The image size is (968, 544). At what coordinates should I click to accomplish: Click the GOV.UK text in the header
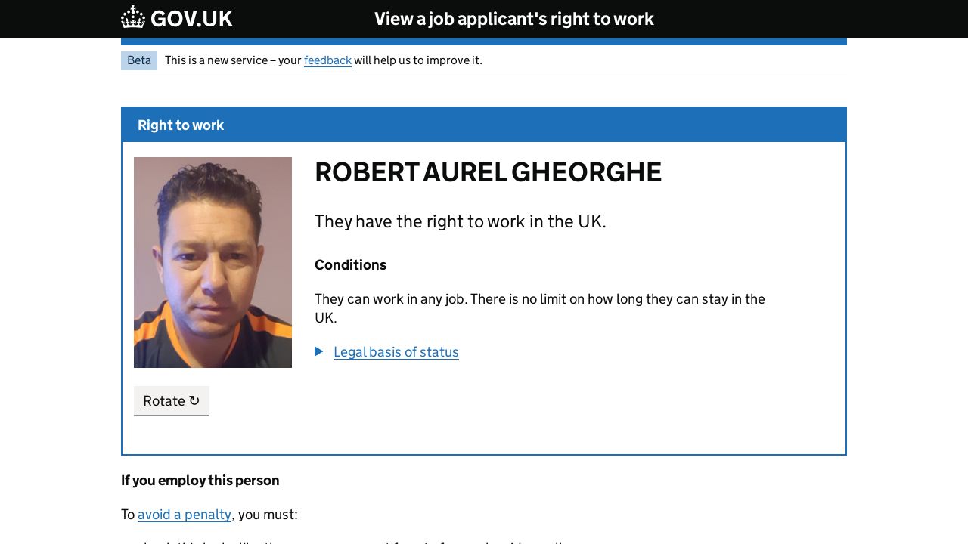[191, 19]
